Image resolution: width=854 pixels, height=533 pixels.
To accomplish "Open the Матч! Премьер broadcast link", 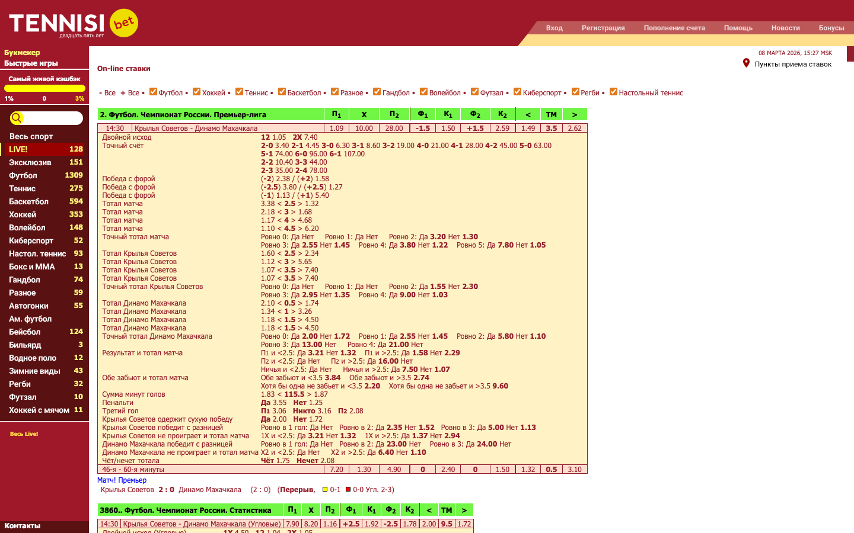I will coord(122,480).
